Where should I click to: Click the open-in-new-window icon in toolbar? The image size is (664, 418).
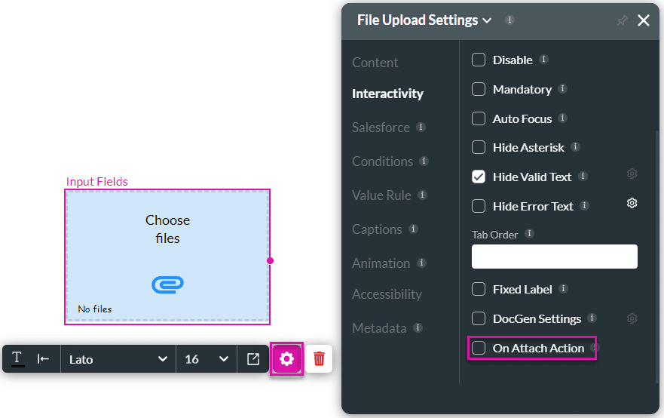pos(253,359)
